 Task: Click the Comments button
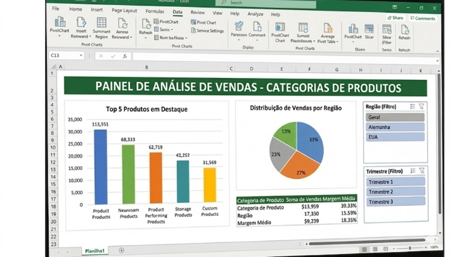423,18
